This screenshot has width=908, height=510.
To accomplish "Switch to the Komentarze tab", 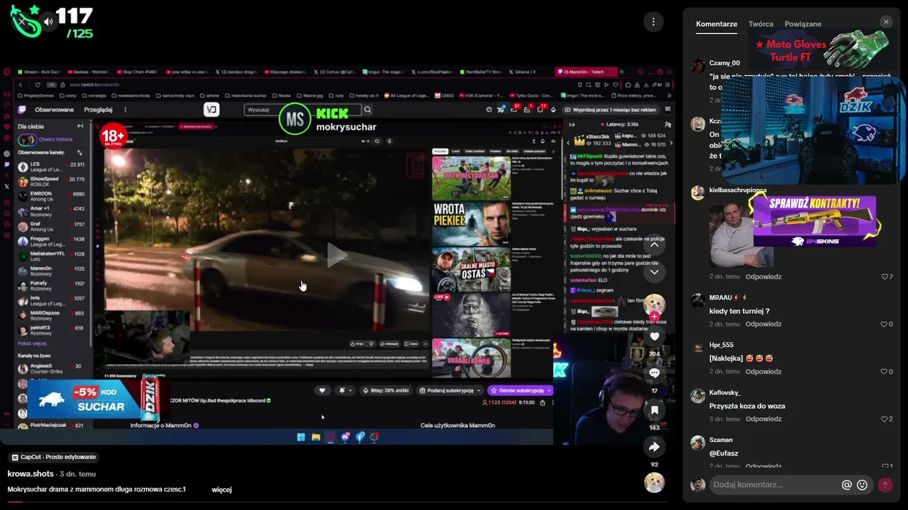I will [716, 24].
